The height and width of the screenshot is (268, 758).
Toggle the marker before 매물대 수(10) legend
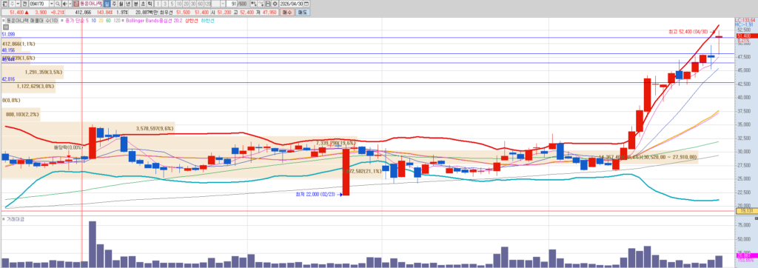coord(4,20)
